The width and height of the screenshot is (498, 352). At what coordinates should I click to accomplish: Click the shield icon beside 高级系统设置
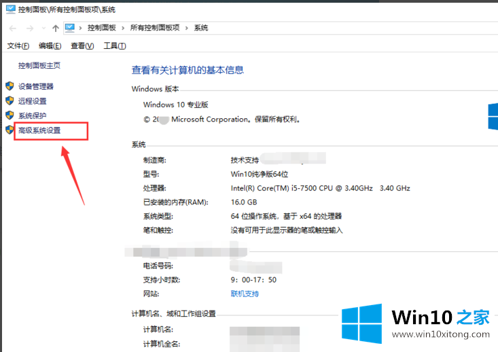[x=10, y=130]
